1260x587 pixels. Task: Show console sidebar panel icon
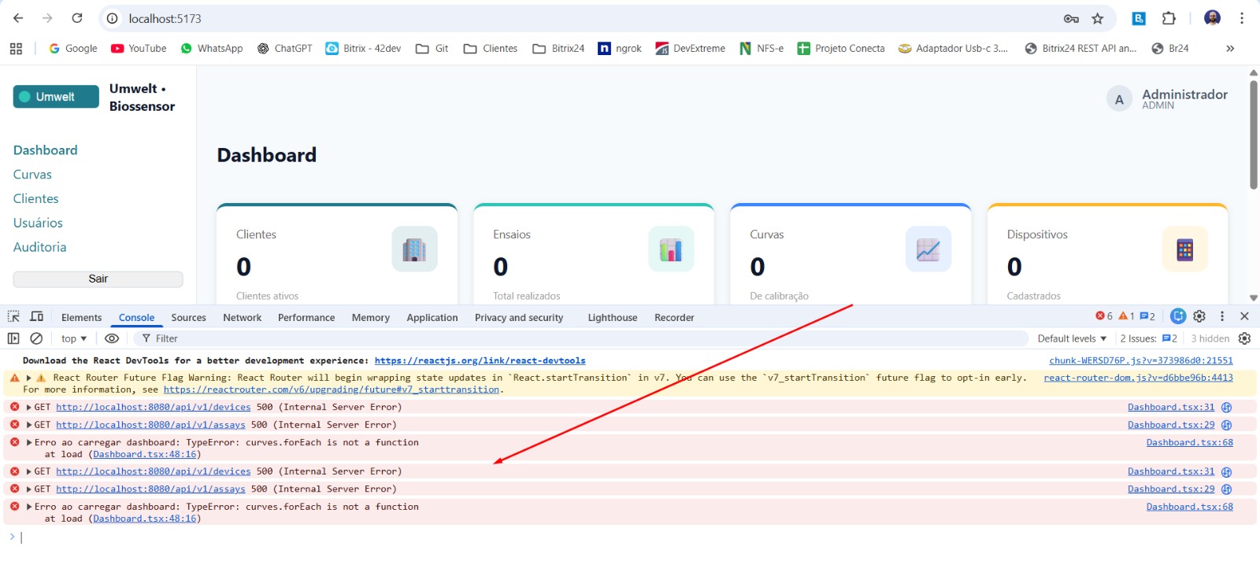coord(13,338)
